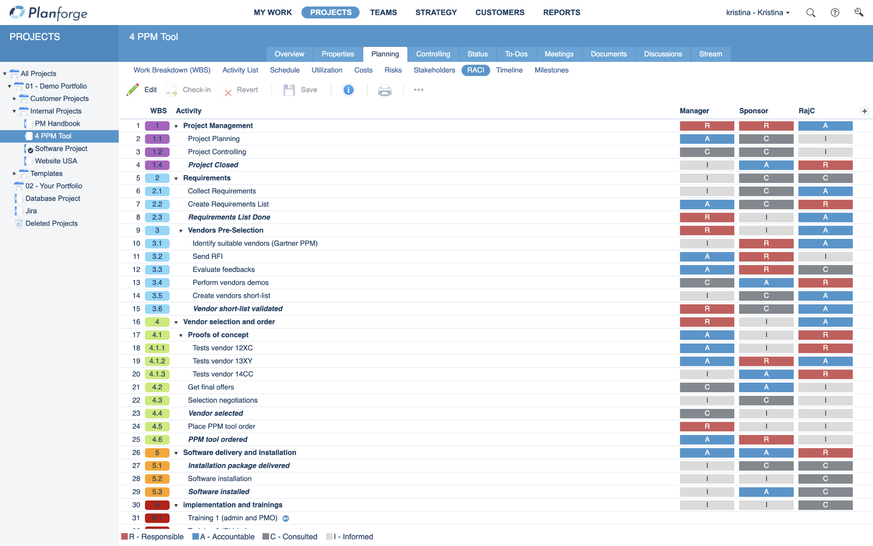
Task: Open REPORTS in the top navigation
Action: 562,13
